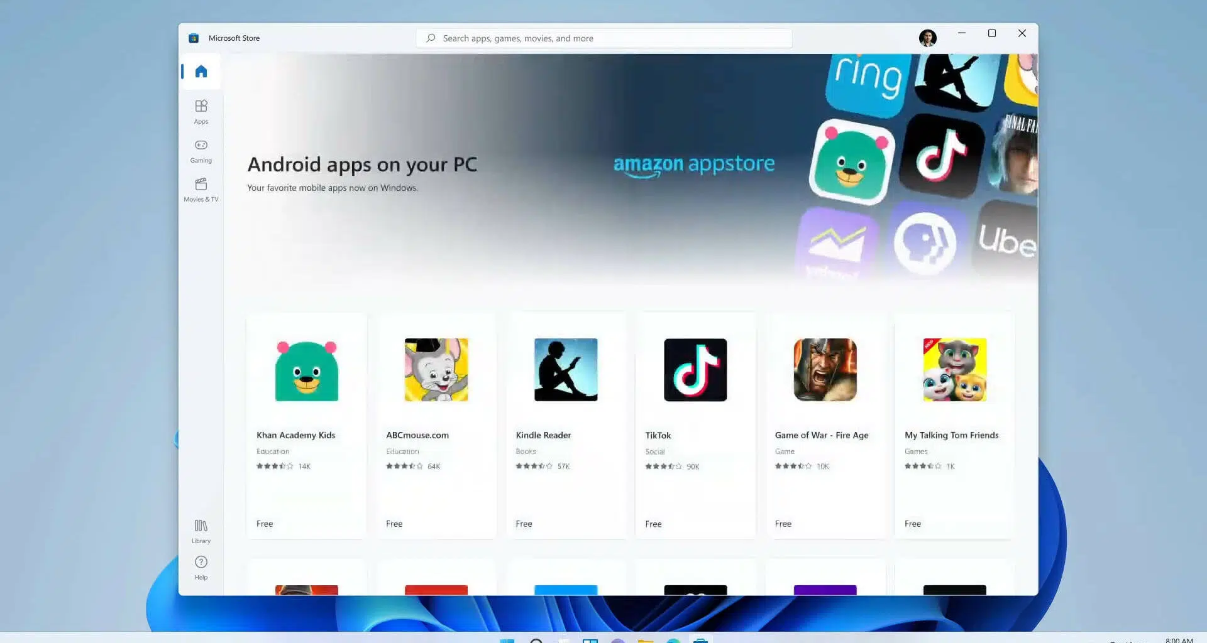The height and width of the screenshot is (643, 1207).
Task: Click the 1K rating on Talking Tom card
Action: (x=951, y=466)
